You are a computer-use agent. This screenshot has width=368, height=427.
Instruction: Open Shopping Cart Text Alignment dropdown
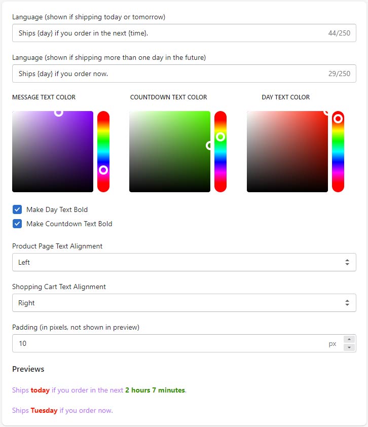184,303
